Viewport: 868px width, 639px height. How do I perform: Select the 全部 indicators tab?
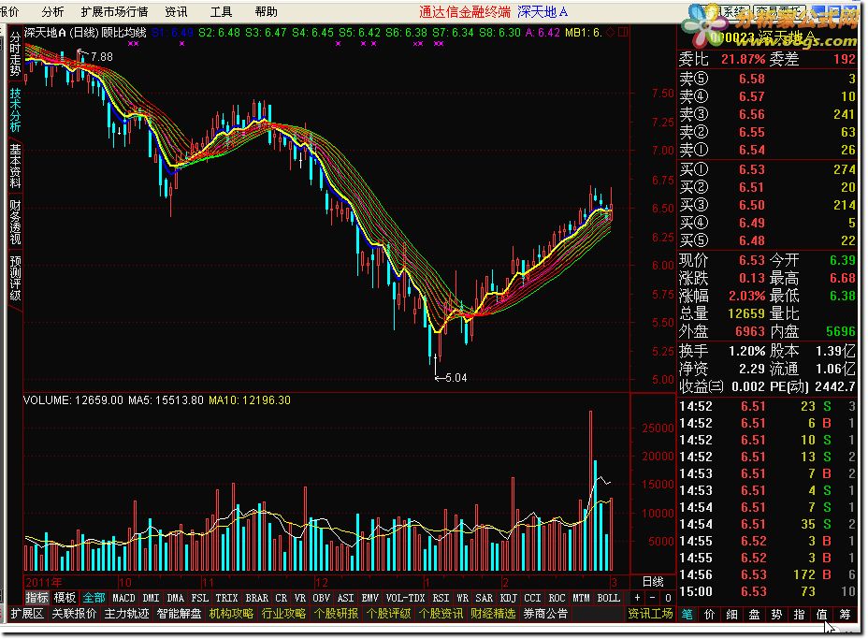94,598
